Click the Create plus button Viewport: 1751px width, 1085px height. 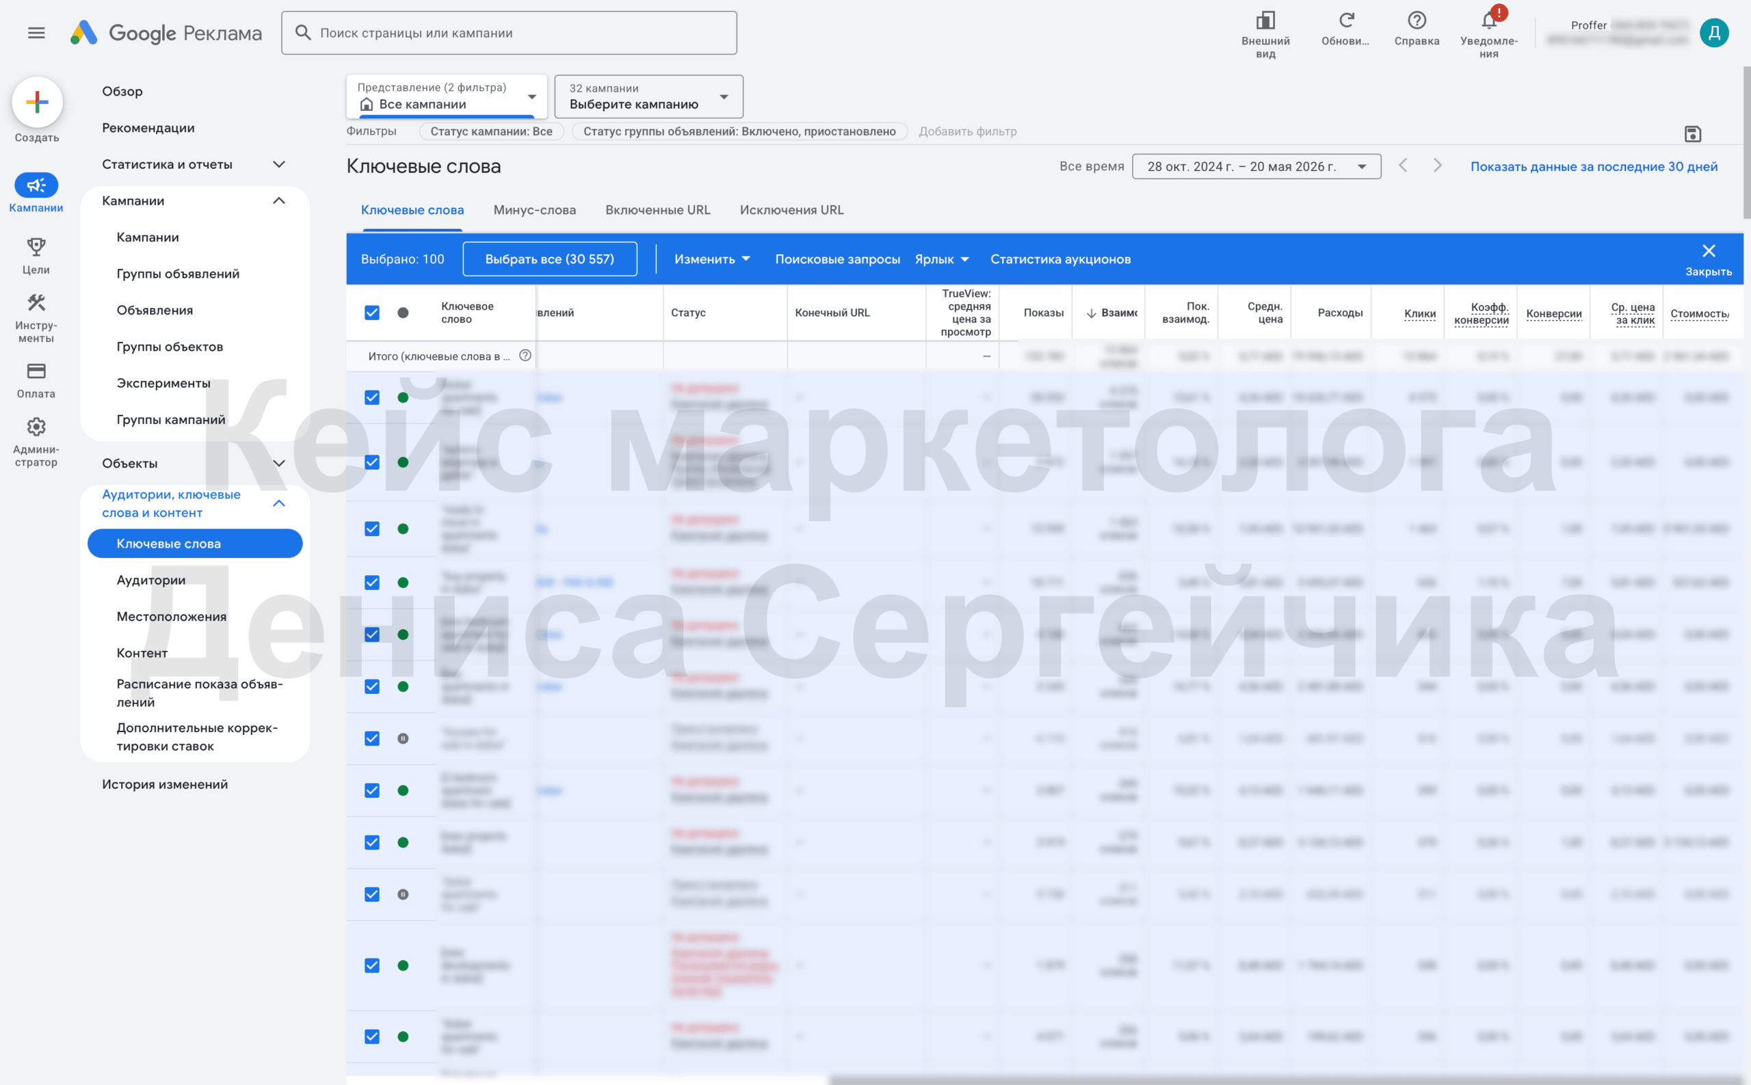[x=37, y=102]
